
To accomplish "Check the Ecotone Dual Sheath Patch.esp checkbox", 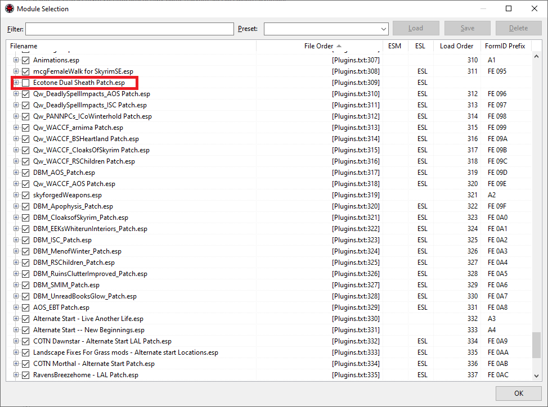I will [25, 83].
